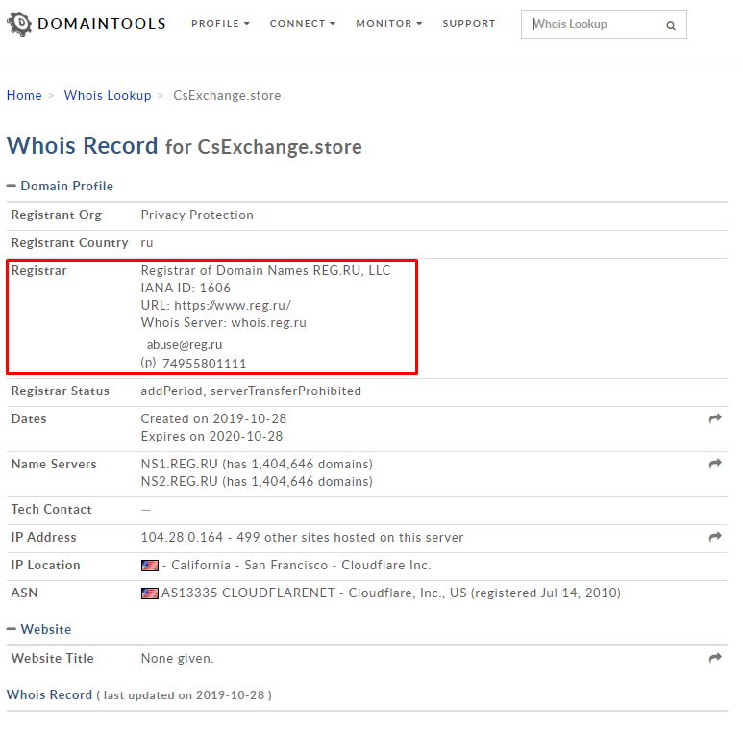Click the 'Tech Contact' row label
Viewport: 743px width, 732px height.
click(x=52, y=509)
